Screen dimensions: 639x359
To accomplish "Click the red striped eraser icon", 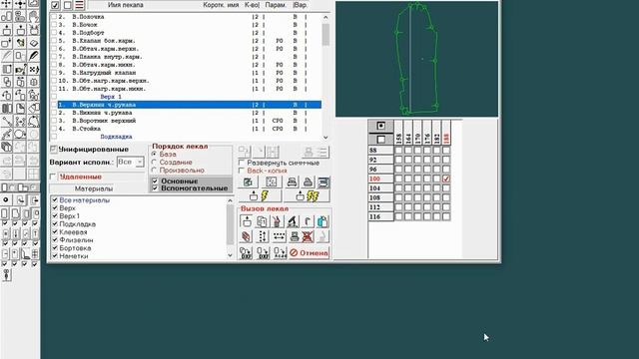I will pyautogui.click(x=247, y=236).
